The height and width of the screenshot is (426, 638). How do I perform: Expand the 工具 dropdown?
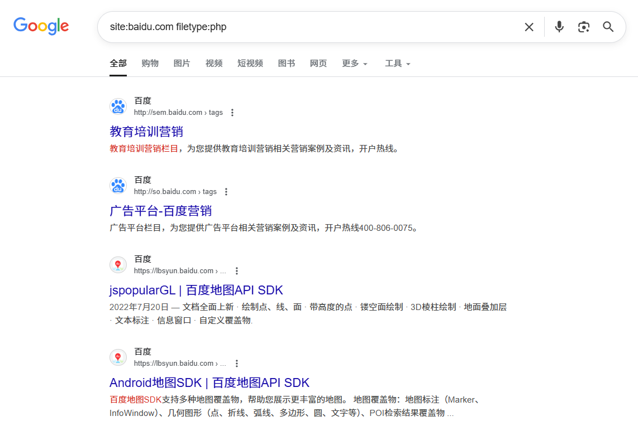398,64
